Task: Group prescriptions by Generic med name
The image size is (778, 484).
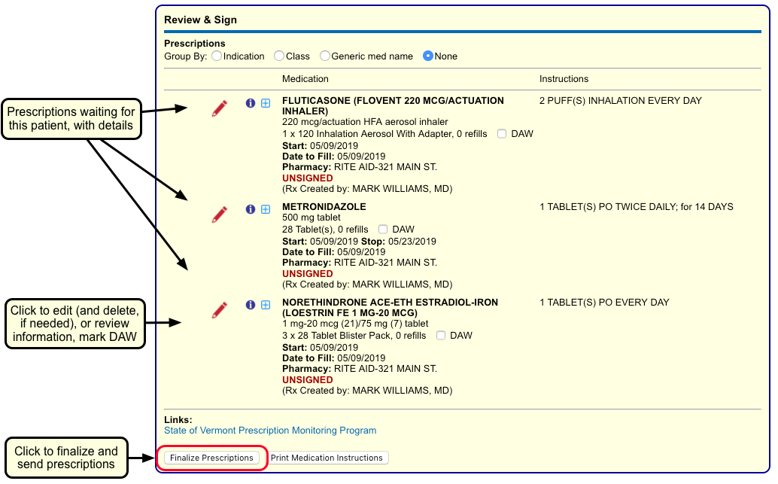Action: [325, 56]
